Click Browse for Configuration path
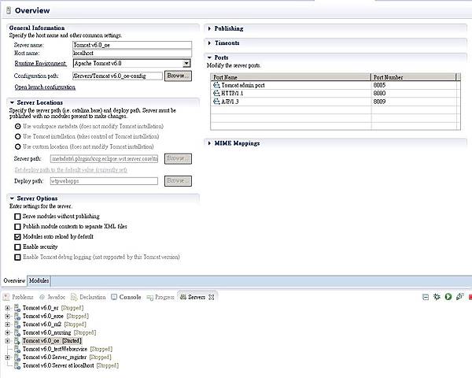Image resolution: width=472 pixels, height=378 pixels. (x=178, y=76)
